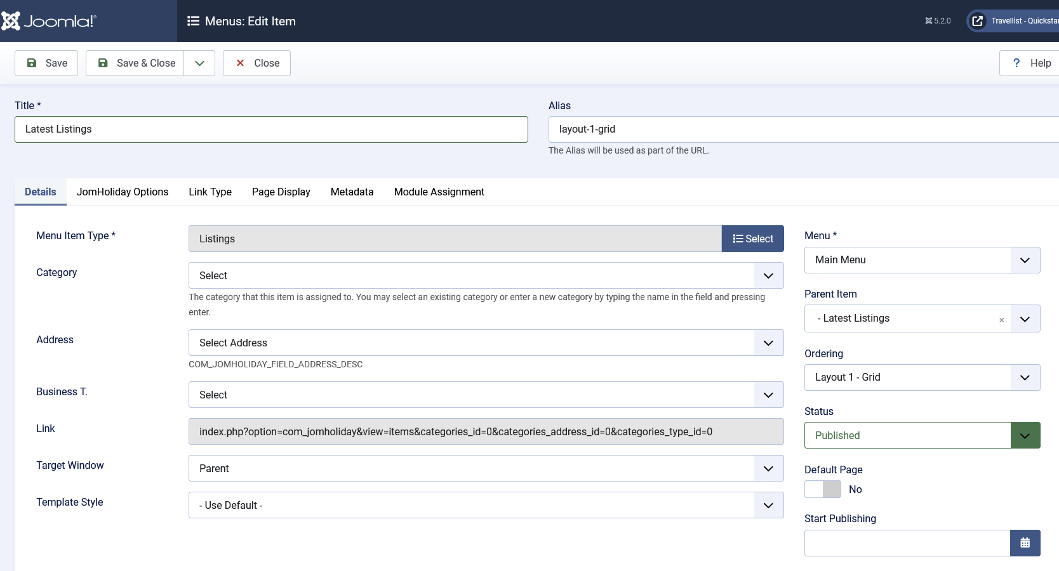Open the Status dropdown showing Published
The width and height of the screenshot is (1059, 571).
922,435
